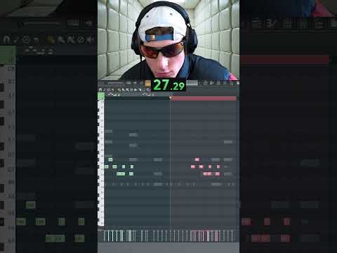Select the highest green note in the center piano roll

110,160
